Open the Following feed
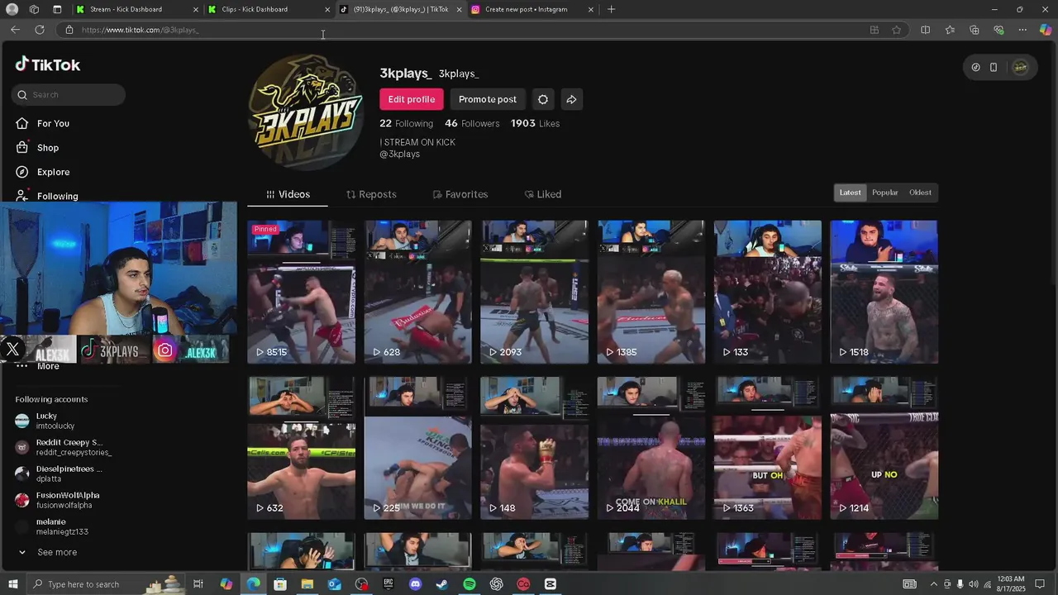Screen dimensions: 1058x595 [x=57, y=196]
